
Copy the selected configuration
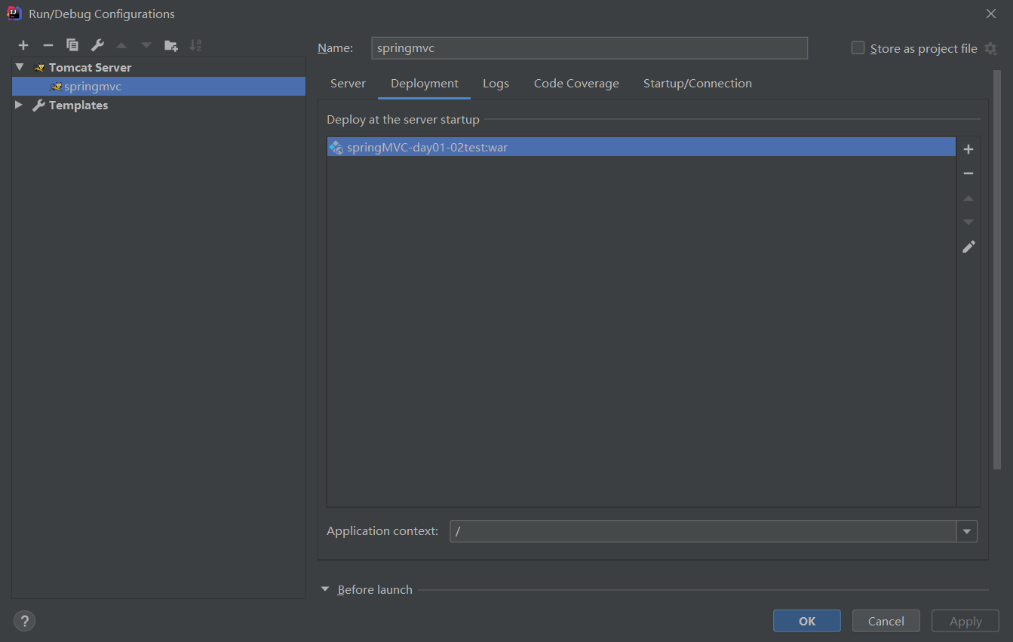[x=72, y=45]
